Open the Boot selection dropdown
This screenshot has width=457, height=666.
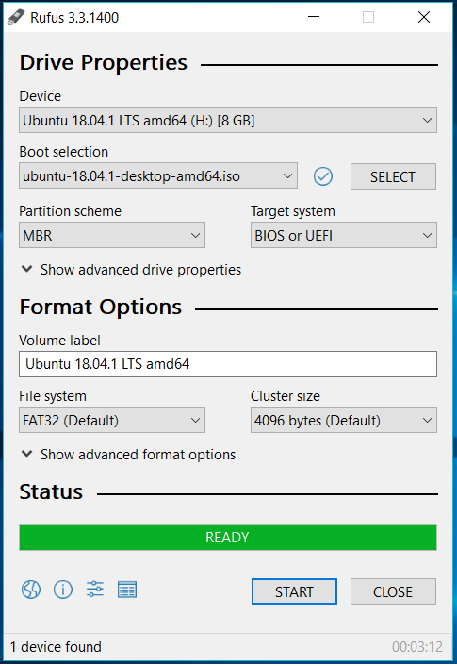click(158, 175)
